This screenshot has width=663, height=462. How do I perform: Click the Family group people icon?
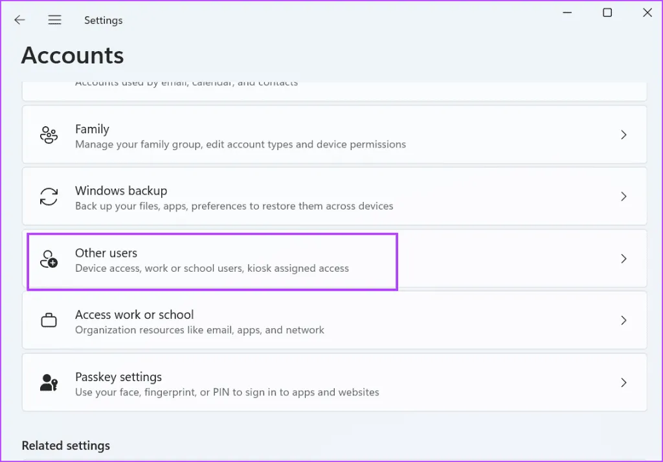pyautogui.click(x=49, y=135)
